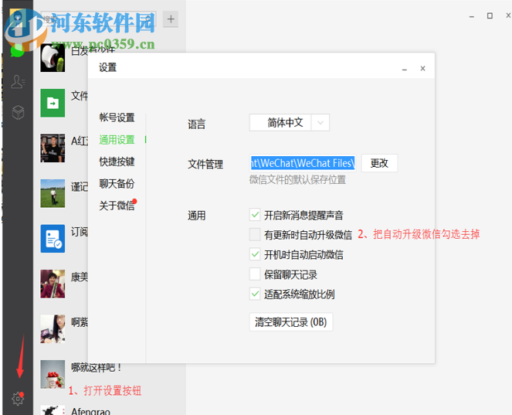
Task: Switch to 帐号设置 tab
Action: pyautogui.click(x=117, y=117)
